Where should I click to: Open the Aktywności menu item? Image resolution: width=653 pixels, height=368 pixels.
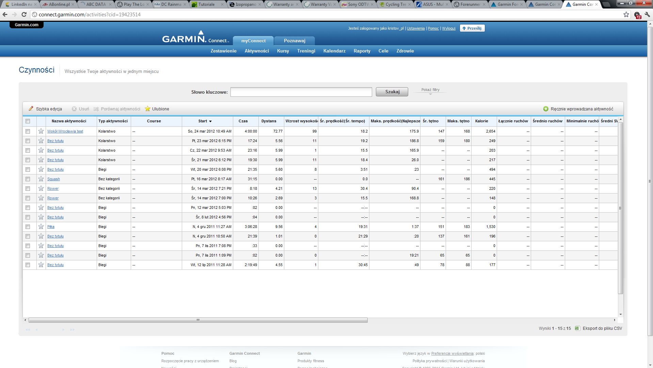257,51
